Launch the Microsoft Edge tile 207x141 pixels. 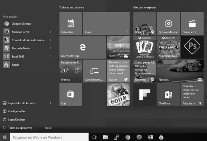[x=83, y=47]
